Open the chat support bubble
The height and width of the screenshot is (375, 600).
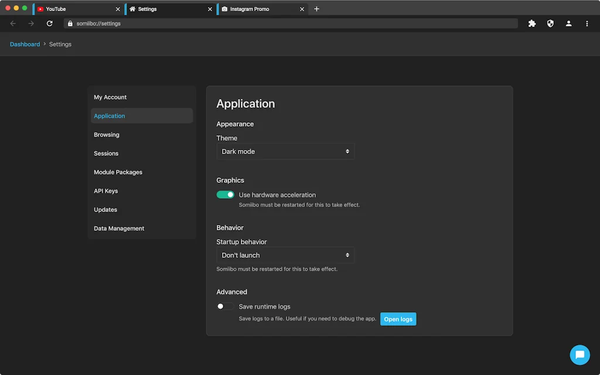(x=579, y=354)
